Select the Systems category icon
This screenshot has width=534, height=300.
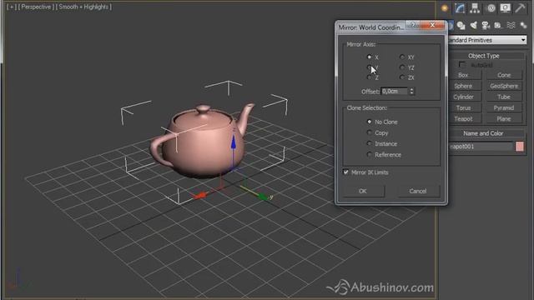pyautogui.click(x=523, y=25)
